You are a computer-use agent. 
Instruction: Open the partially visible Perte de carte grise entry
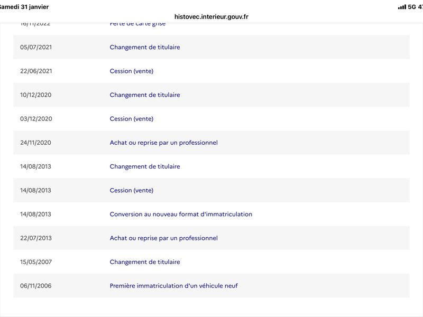[137, 24]
